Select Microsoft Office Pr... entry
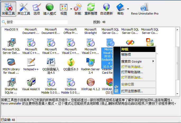Image resolution: width=181 pixels, height=123 pixels. click(x=71, y=31)
